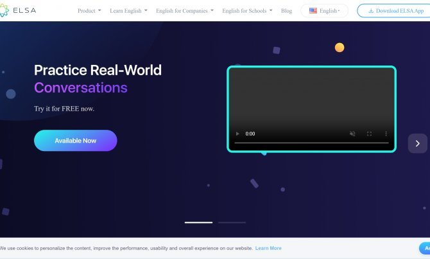The height and width of the screenshot is (259, 430).
Task: Enter fullscreen using the video fullscreen icon
Action: (x=369, y=134)
